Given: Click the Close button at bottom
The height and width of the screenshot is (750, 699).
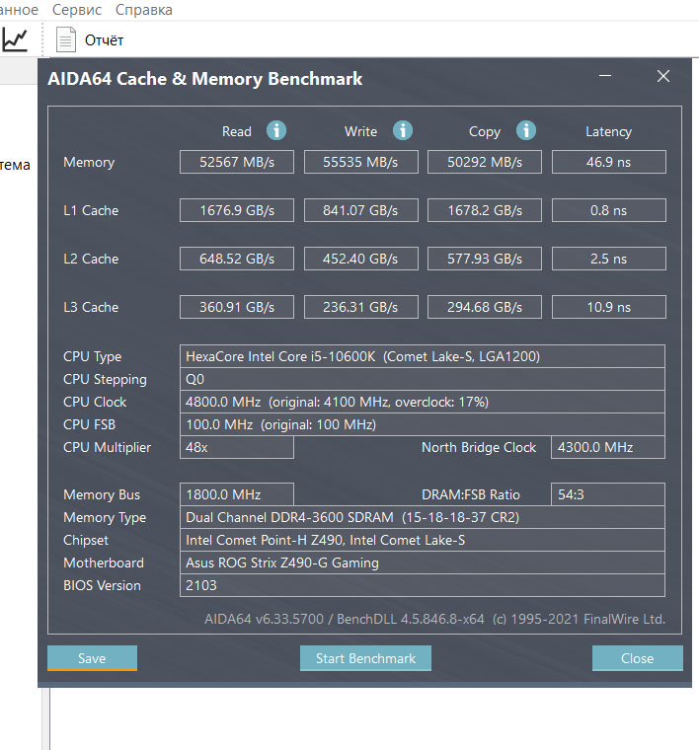Looking at the screenshot, I should (637, 658).
